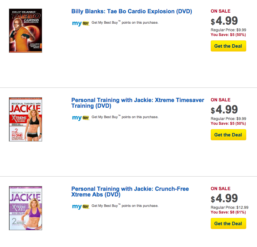
Task: Click the $4.99 price of Tae Bo DVD
Action: tap(224, 21)
